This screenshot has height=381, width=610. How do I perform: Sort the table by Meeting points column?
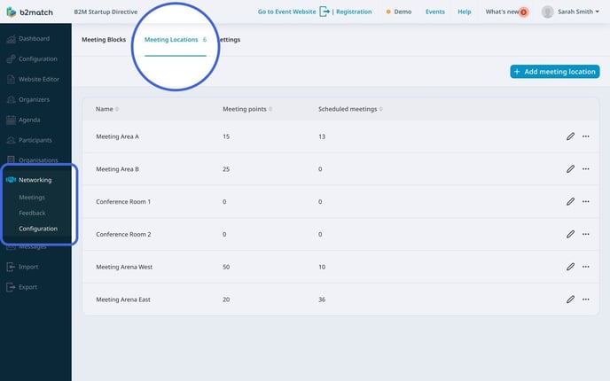pos(246,109)
